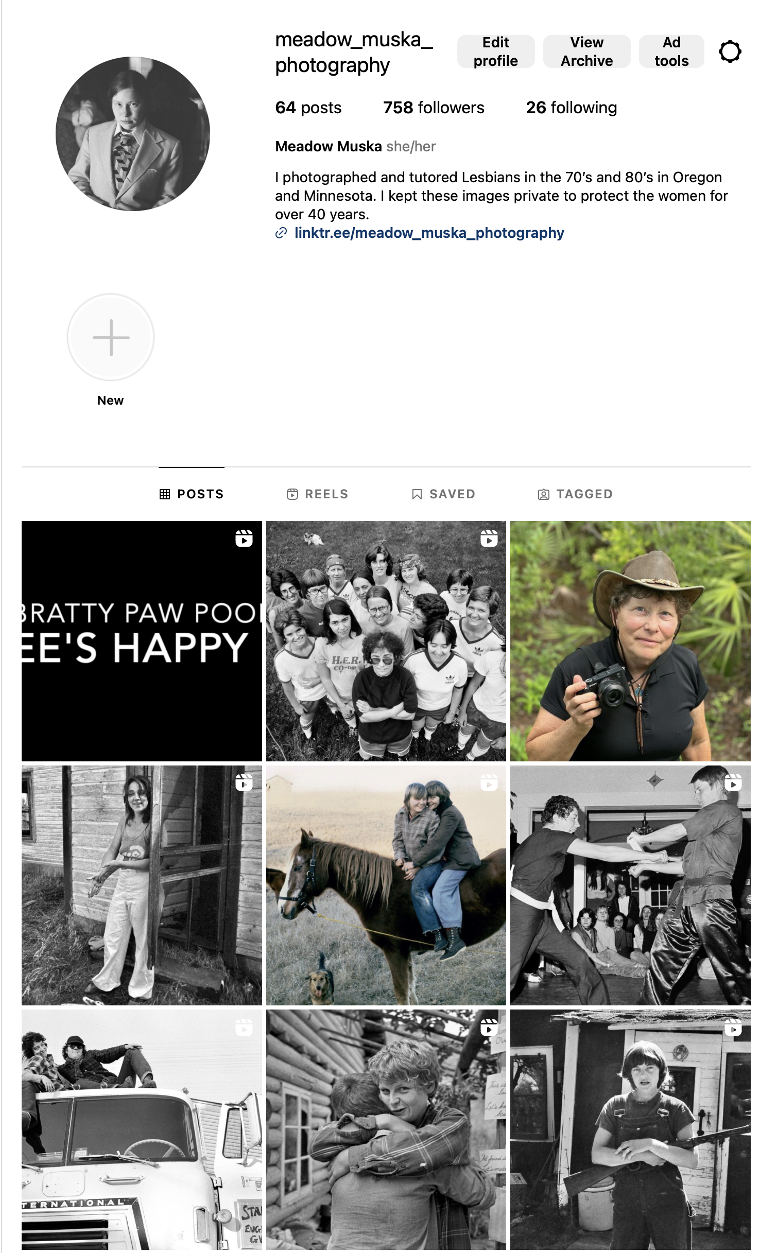760x1253 pixels.
Task: Switch to the Reels tab
Action: 317,494
